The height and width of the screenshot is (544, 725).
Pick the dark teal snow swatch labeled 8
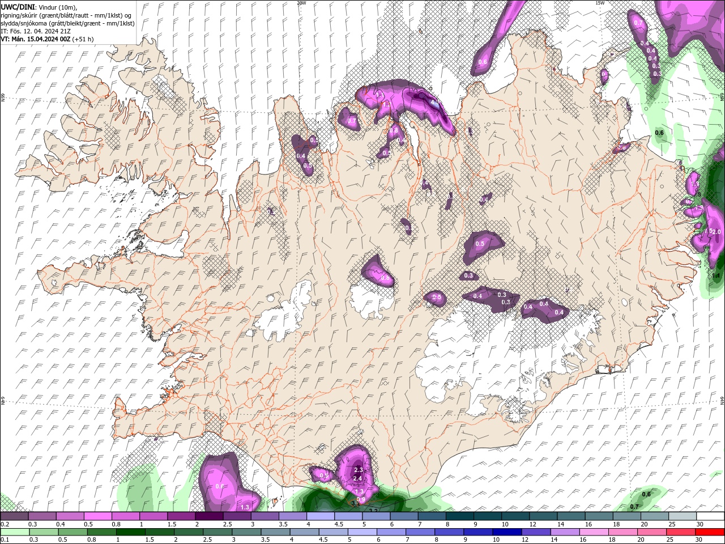(460, 516)
